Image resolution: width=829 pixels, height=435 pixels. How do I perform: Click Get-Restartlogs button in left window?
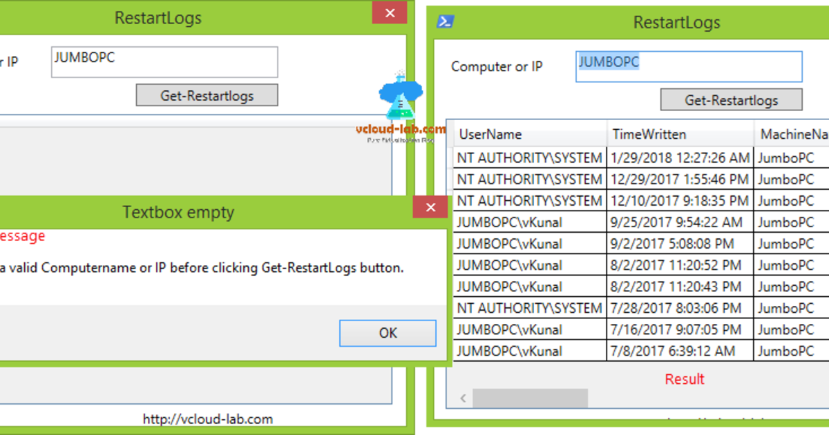tap(207, 95)
